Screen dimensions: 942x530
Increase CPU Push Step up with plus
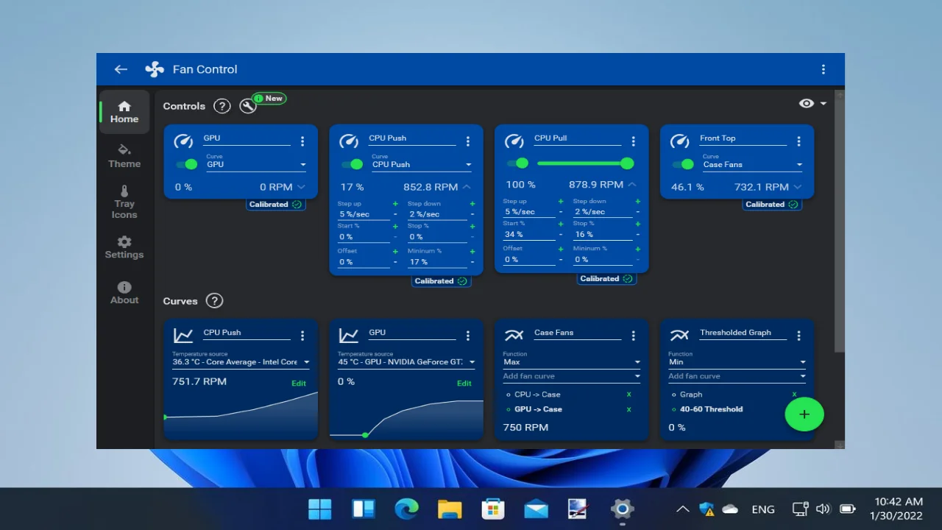point(395,204)
